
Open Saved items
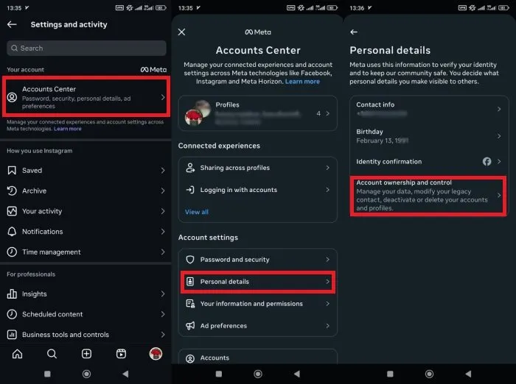32,170
